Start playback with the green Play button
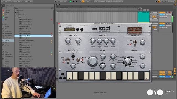This screenshot has width=177, height=99. tap(71, 1)
